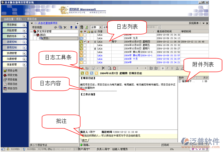223x152 pixels.
Task: Click the green daily log type icon above the content
Action: click(x=82, y=73)
